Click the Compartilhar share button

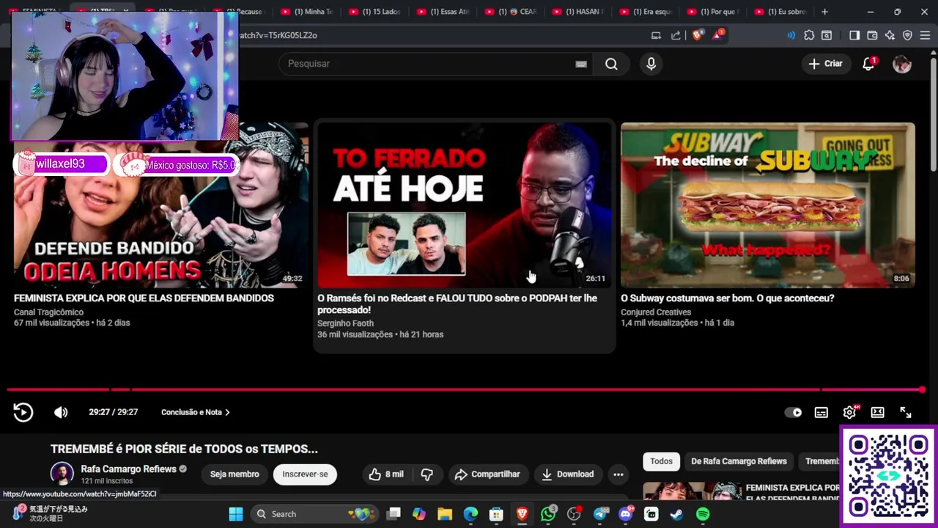pyautogui.click(x=487, y=474)
